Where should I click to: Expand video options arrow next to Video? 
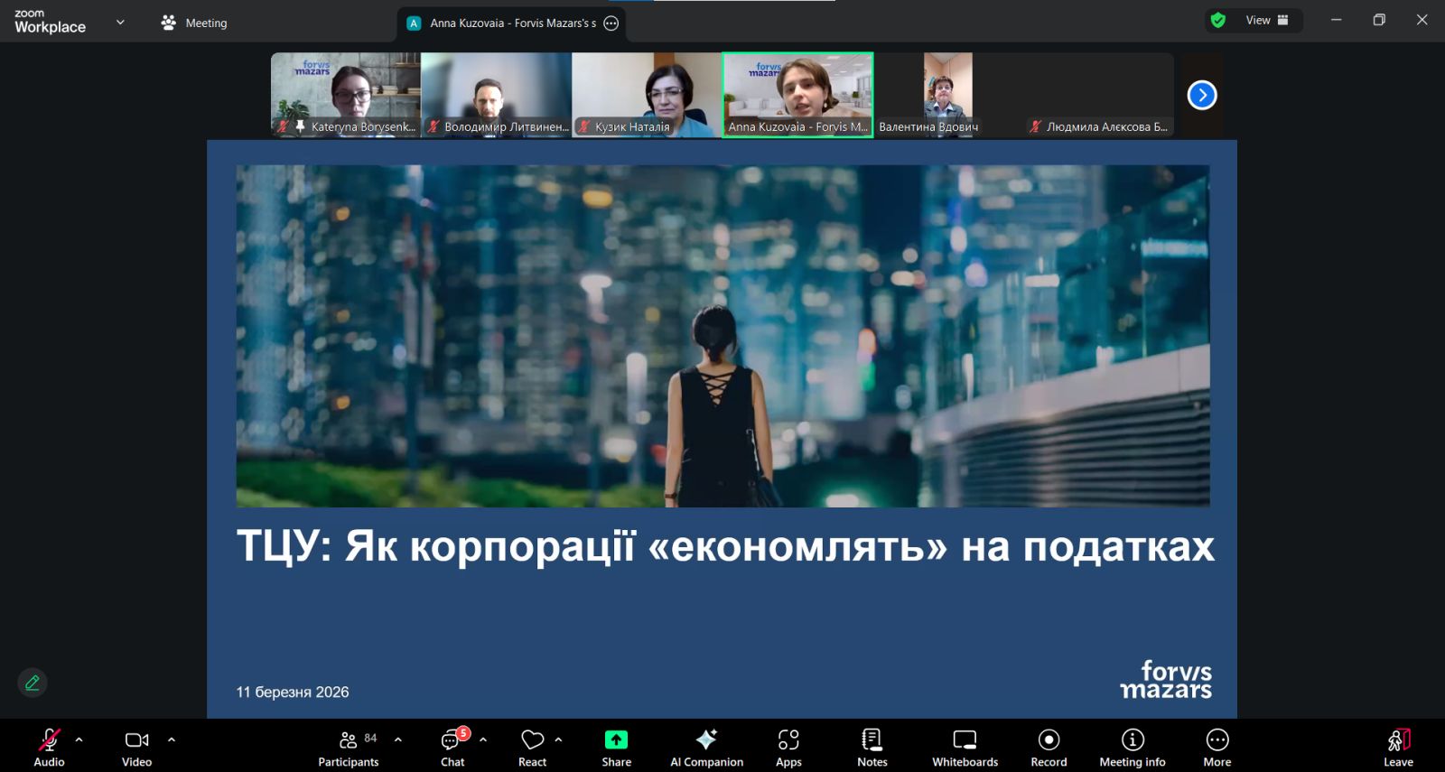click(x=172, y=739)
